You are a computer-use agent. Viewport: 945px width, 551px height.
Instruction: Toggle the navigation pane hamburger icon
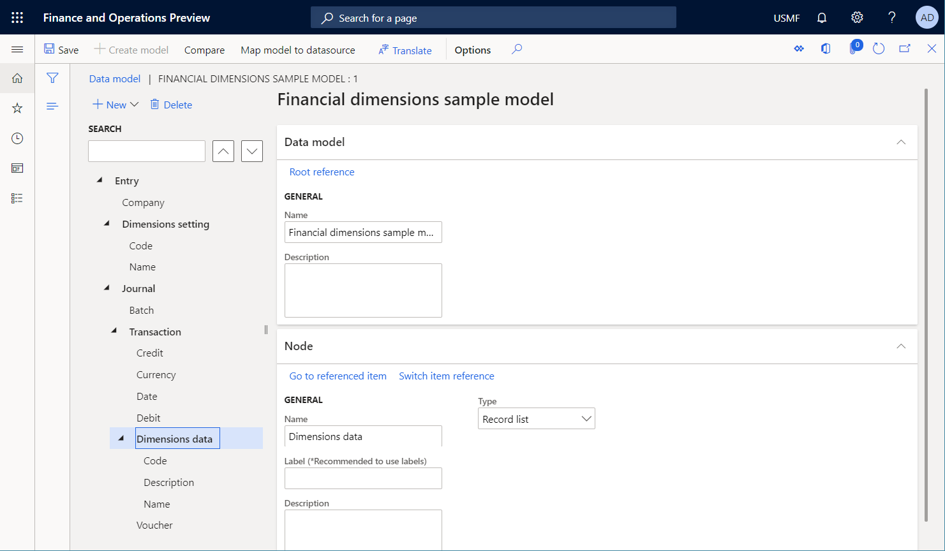click(17, 50)
